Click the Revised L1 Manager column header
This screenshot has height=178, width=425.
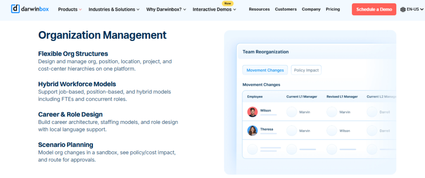342,97
